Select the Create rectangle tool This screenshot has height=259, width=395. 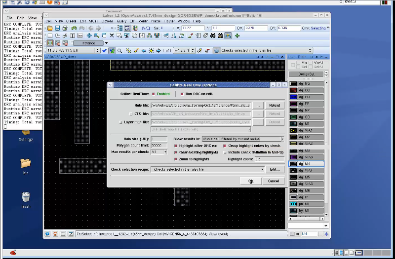tap(50, 36)
